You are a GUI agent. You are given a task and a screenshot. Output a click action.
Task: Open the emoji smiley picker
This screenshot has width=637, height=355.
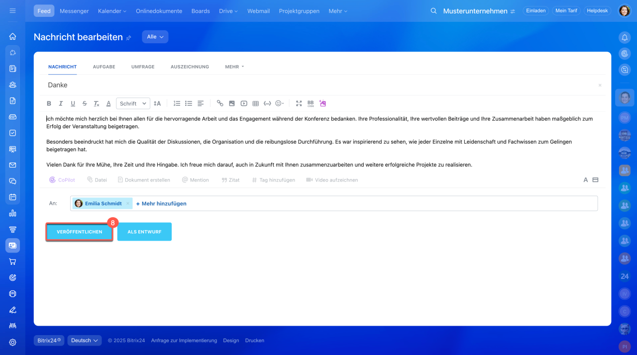click(280, 103)
